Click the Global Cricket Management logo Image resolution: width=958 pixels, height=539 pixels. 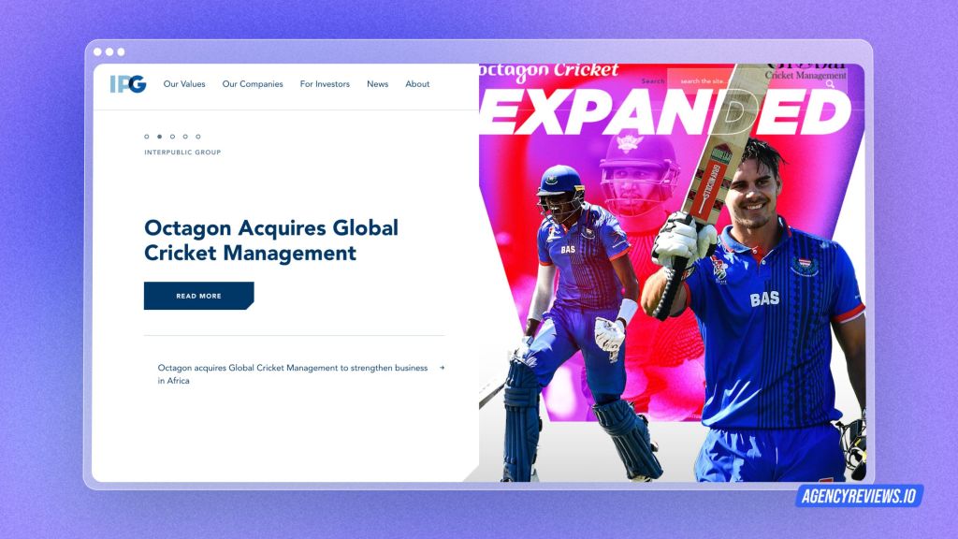pos(806,73)
